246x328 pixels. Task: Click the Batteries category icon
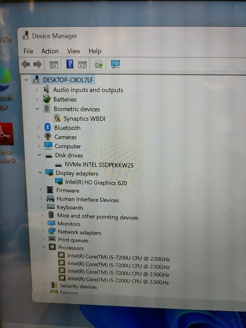[47, 99]
